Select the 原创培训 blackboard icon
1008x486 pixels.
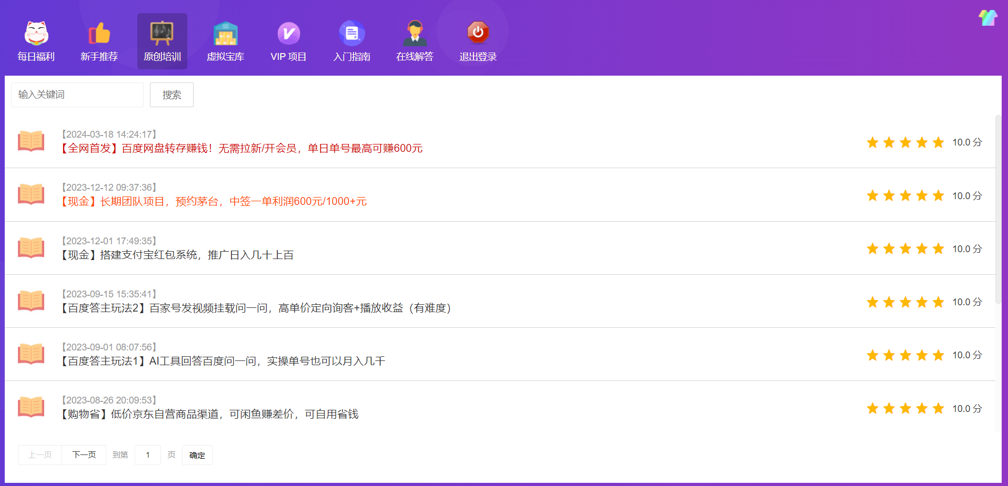pyautogui.click(x=162, y=33)
